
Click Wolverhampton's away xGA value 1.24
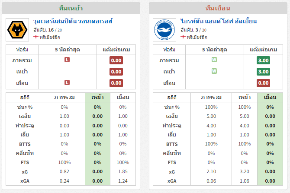coord(123,181)
